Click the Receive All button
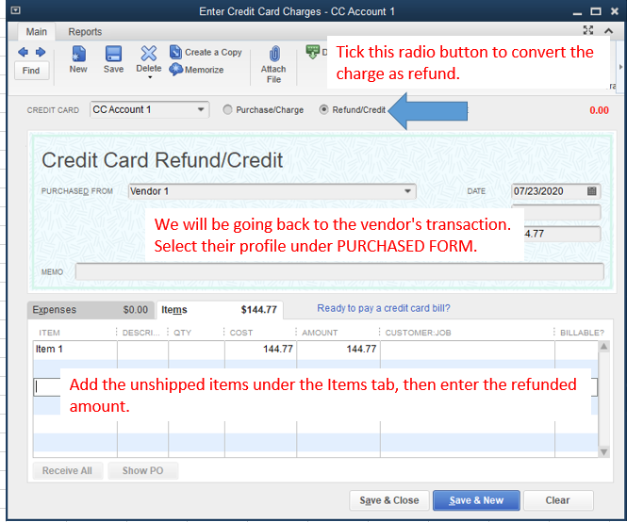The width and height of the screenshot is (627, 522). [67, 471]
